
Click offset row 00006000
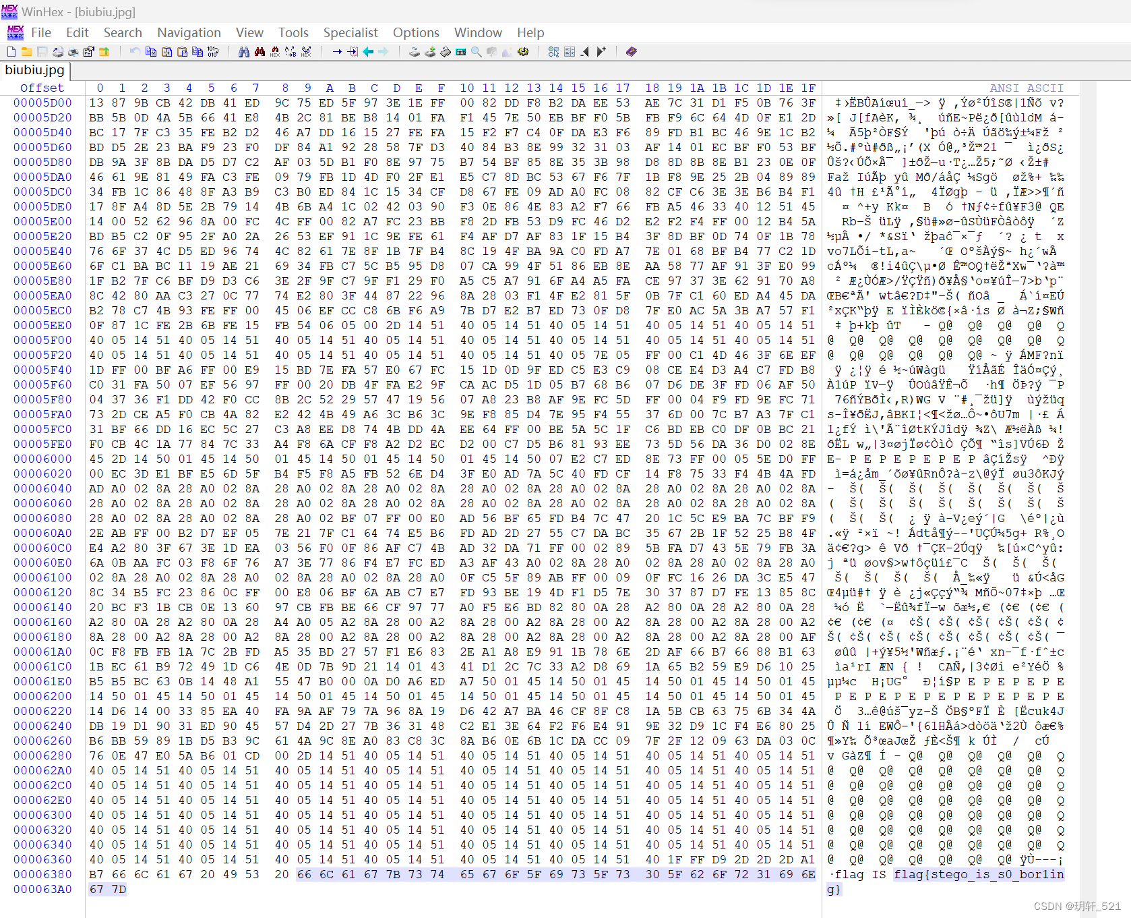point(42,459)
